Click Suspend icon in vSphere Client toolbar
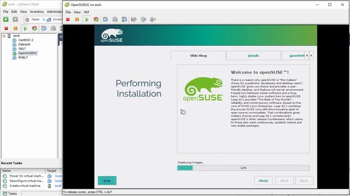 (x=15, y=28)
